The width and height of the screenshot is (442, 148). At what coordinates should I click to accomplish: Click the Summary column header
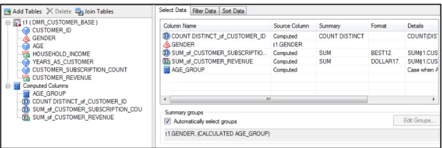coord(342,26)
